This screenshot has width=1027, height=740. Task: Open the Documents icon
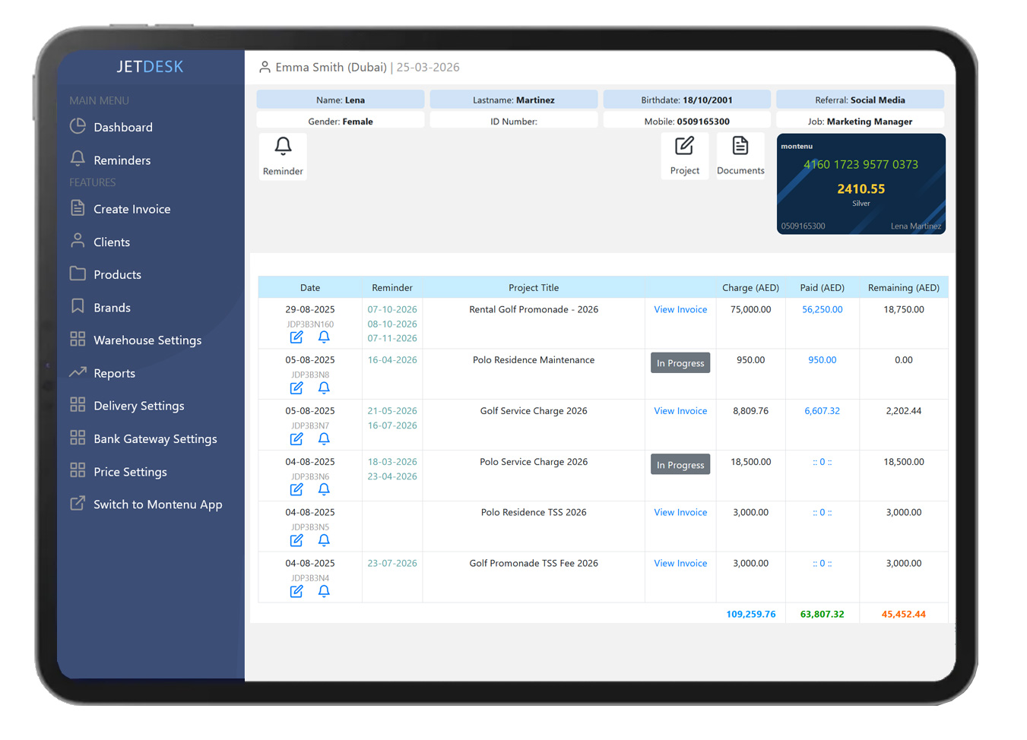[740, 146]
